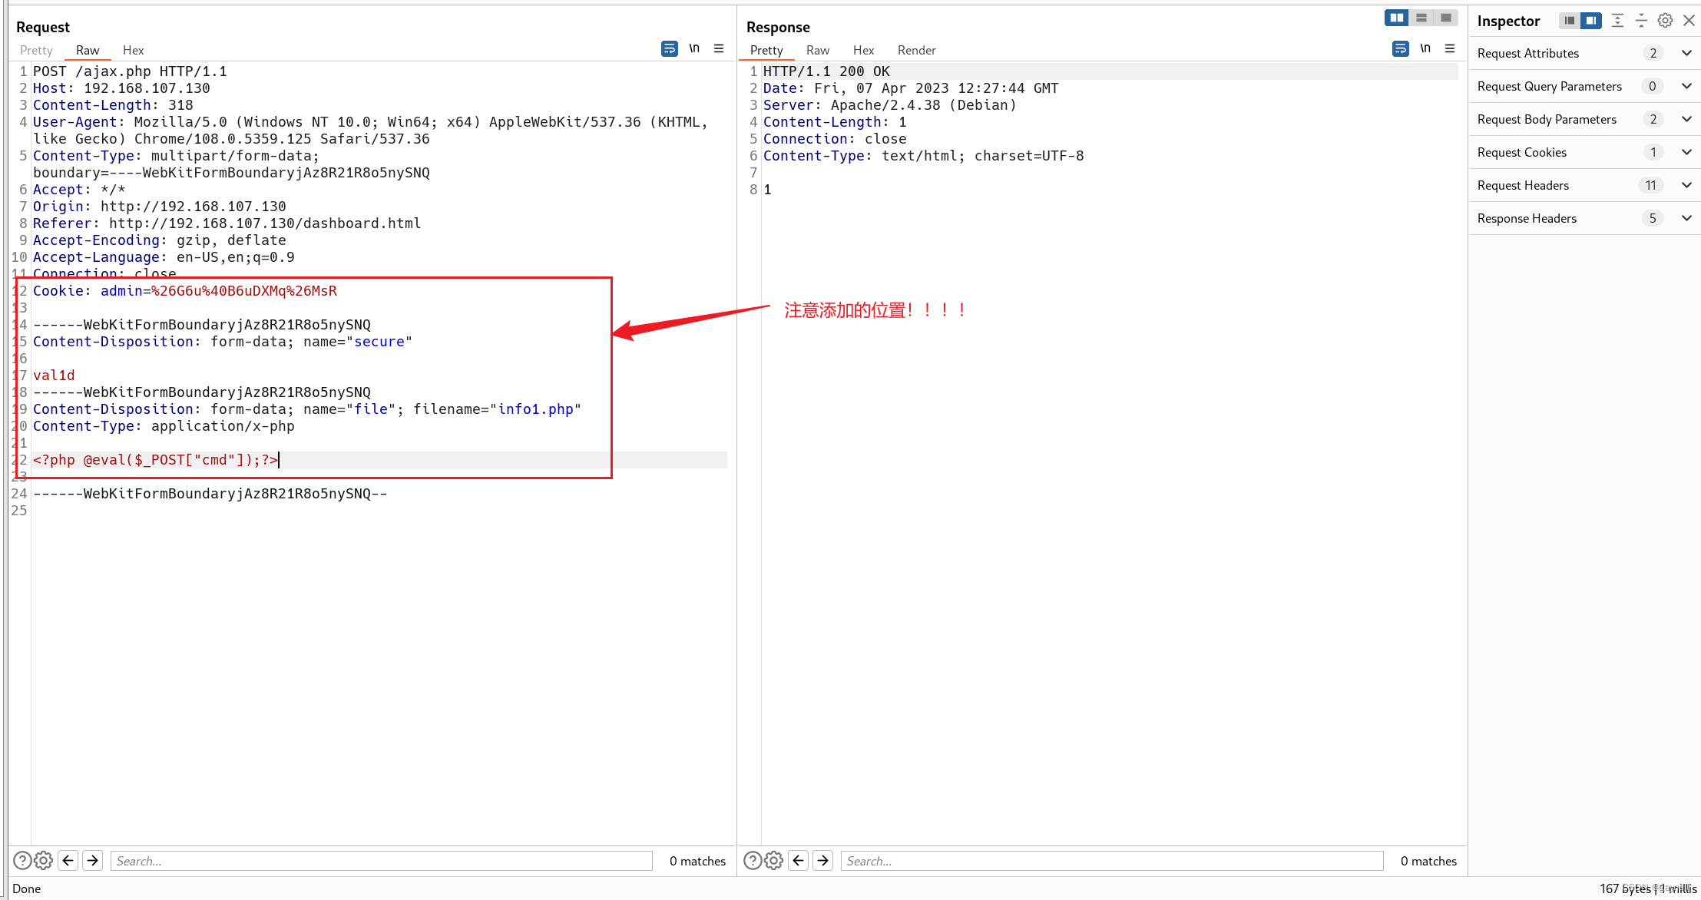Viewport: 1701px width, 900px height.
Task: Click the POST /ajax.php HTTP/1.1 line
Action: point(130,71)
